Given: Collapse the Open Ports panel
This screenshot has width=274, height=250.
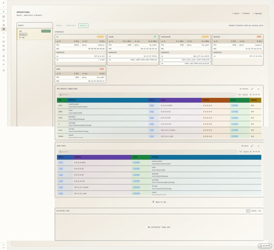Looking at the screenshot, I should tap(258, 146).
